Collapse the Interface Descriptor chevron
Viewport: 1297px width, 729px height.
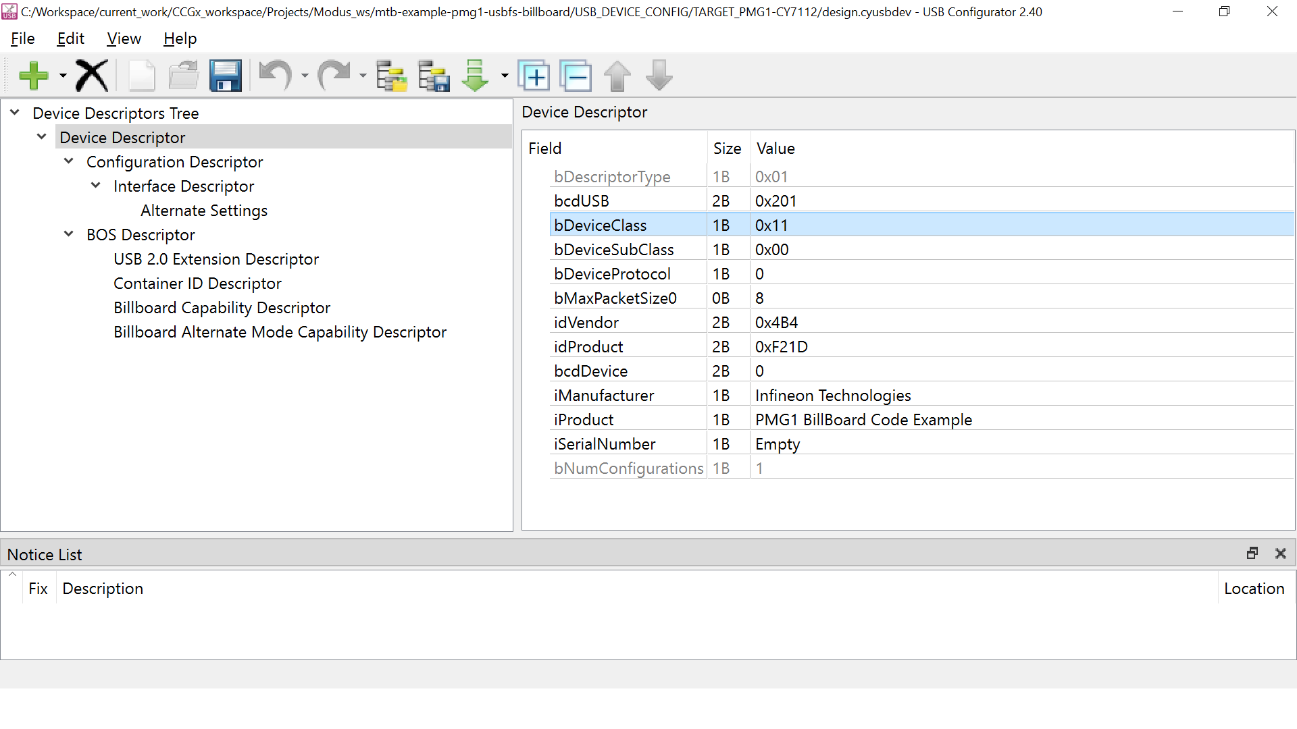[x=96, y=186]
